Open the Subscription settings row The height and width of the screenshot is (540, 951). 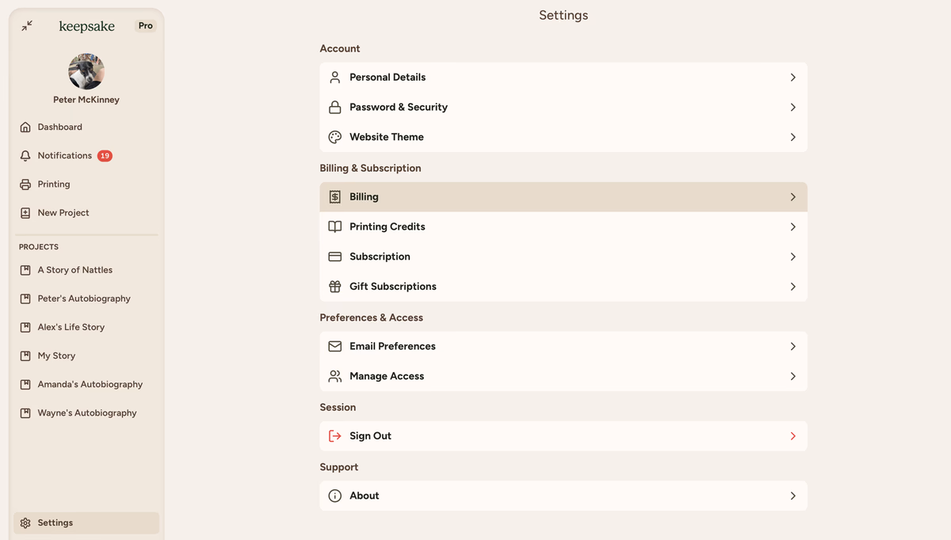coord(563,257)
